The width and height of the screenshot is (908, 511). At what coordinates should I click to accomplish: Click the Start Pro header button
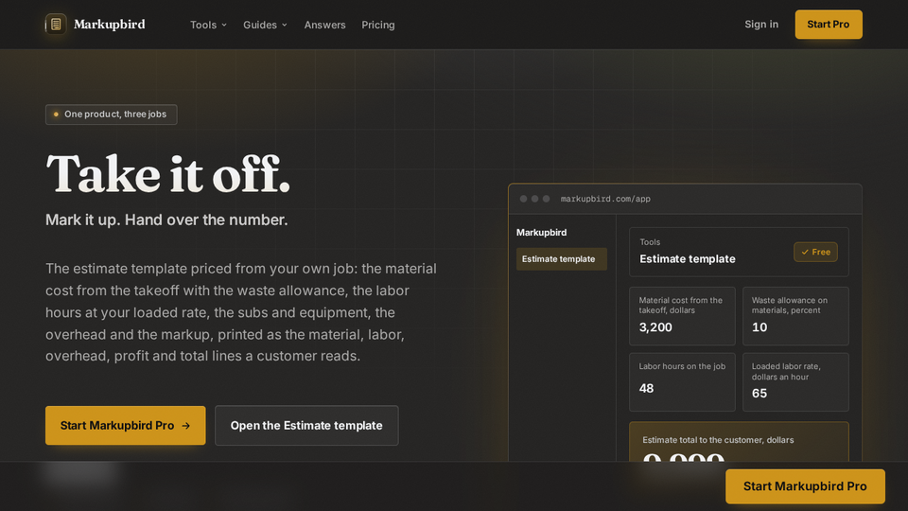(x=829, y=25)
